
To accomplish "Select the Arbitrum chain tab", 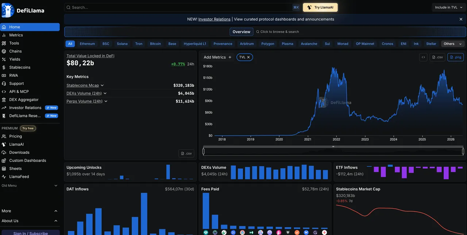I will [x=247, y=44].
